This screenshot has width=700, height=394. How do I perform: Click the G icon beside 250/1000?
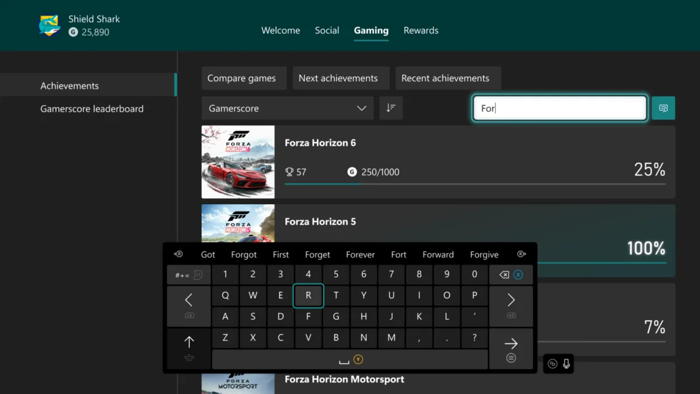[352, 172]
